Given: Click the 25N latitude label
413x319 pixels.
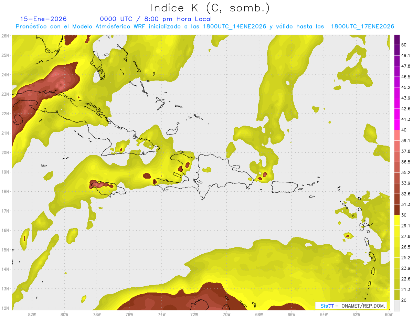Looking at the screenshot, I should [x=5, y=55].
